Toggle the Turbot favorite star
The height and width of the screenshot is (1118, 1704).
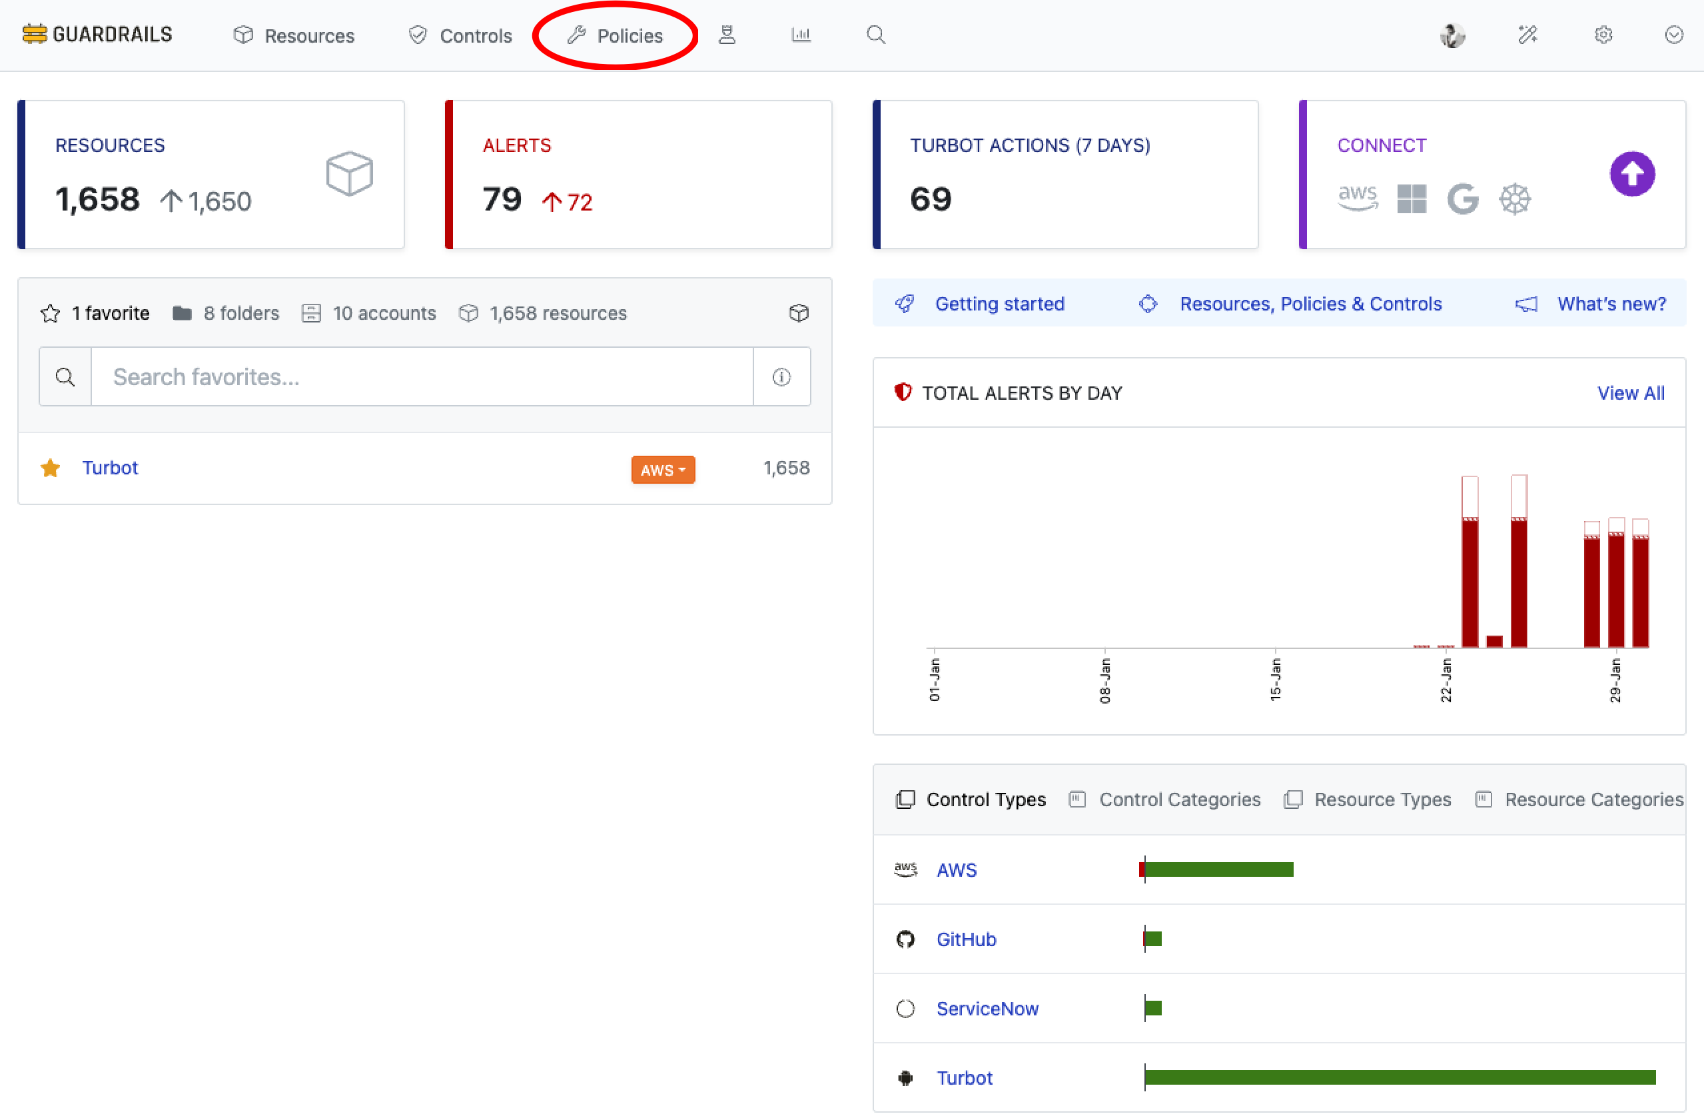pyautogui.click(x=50, y=468)
